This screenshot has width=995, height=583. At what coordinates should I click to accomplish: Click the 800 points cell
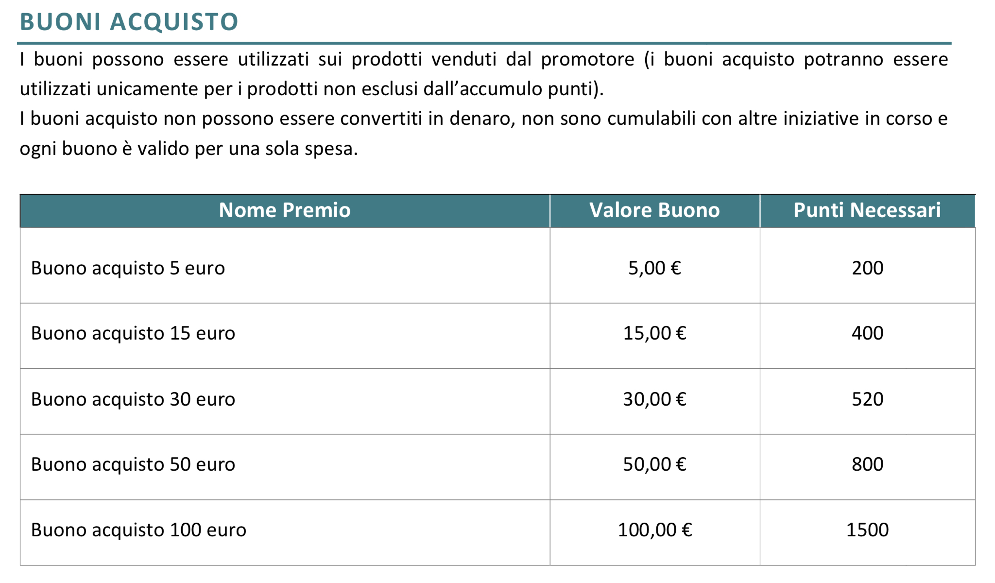point(867,464)
